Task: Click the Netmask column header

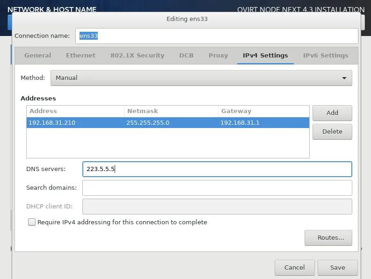Action: click(x=171, y=111)
